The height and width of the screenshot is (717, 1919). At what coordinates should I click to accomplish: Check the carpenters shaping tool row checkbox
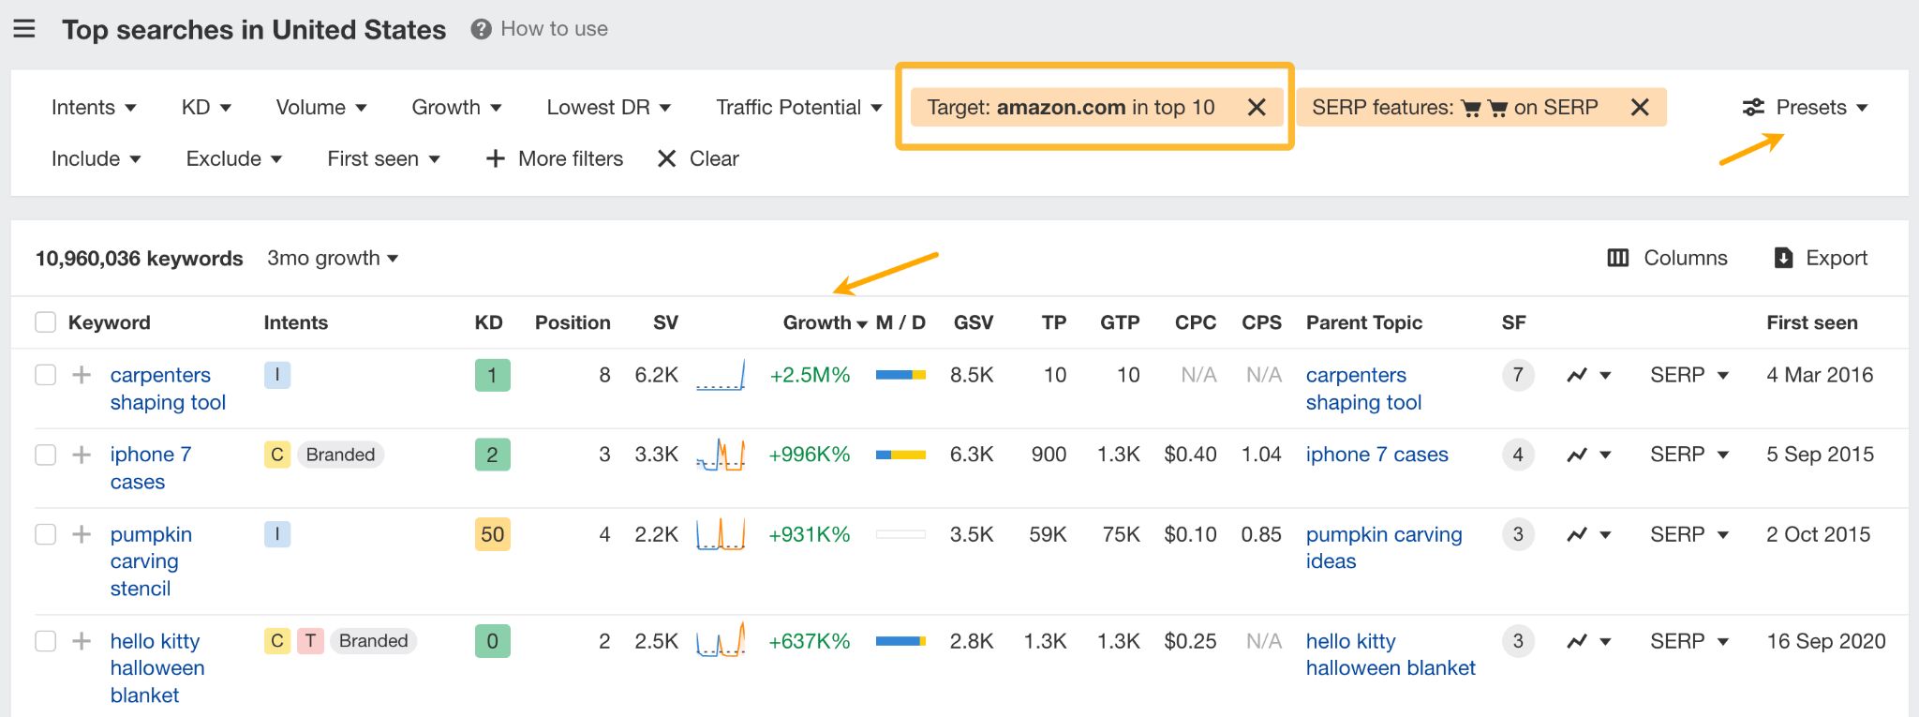point(45,375)
